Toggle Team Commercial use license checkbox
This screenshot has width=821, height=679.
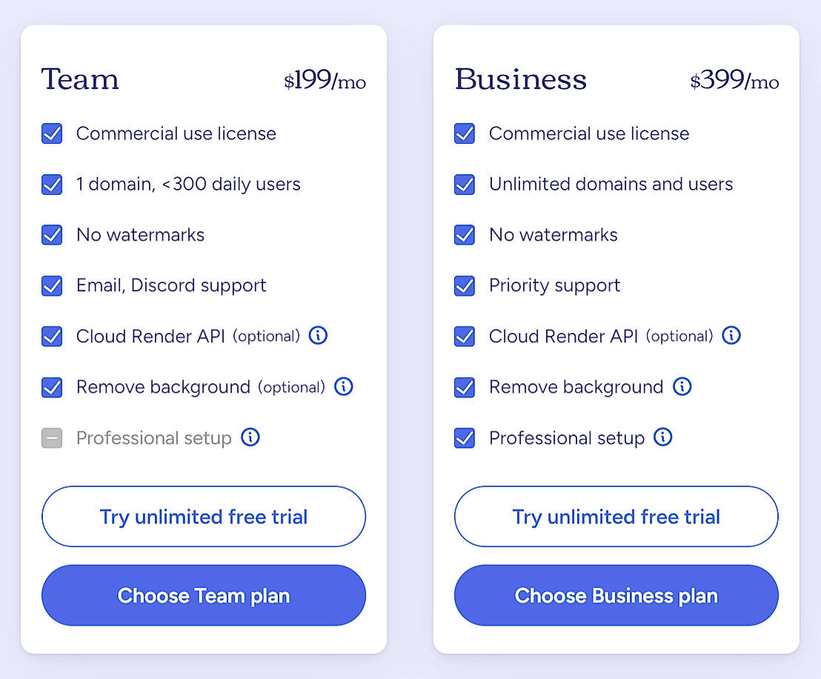(x=52, y=133)
